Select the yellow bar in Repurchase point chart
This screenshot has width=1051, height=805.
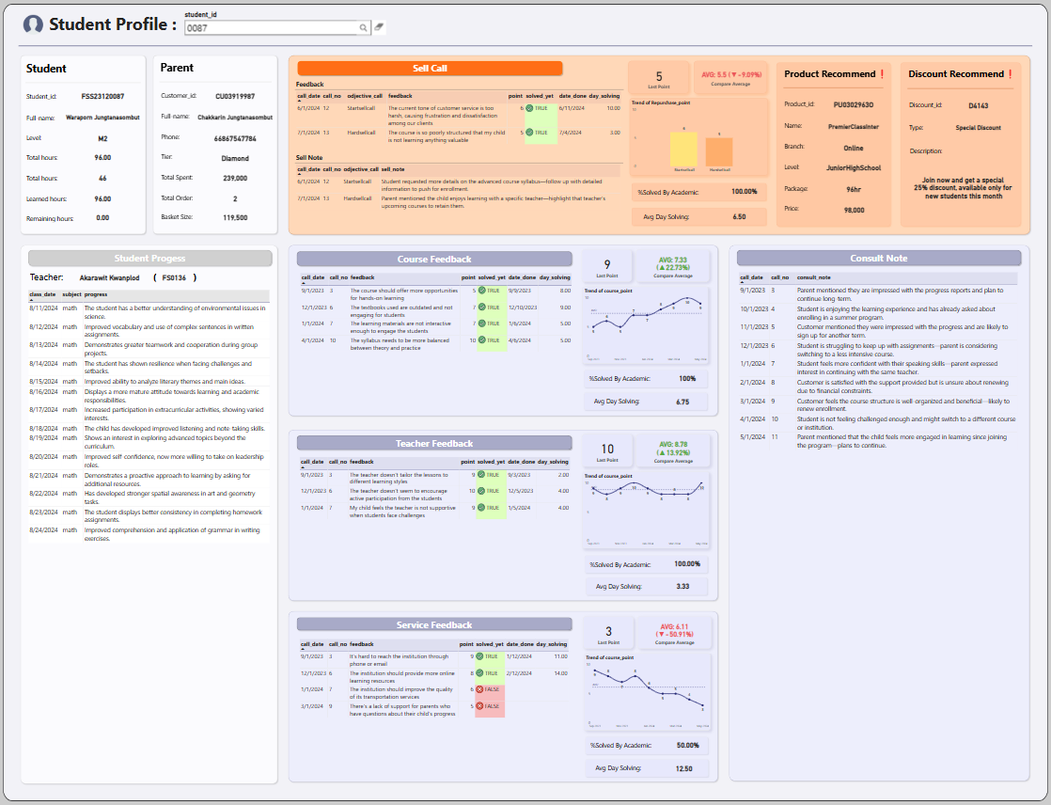[683, 149]
